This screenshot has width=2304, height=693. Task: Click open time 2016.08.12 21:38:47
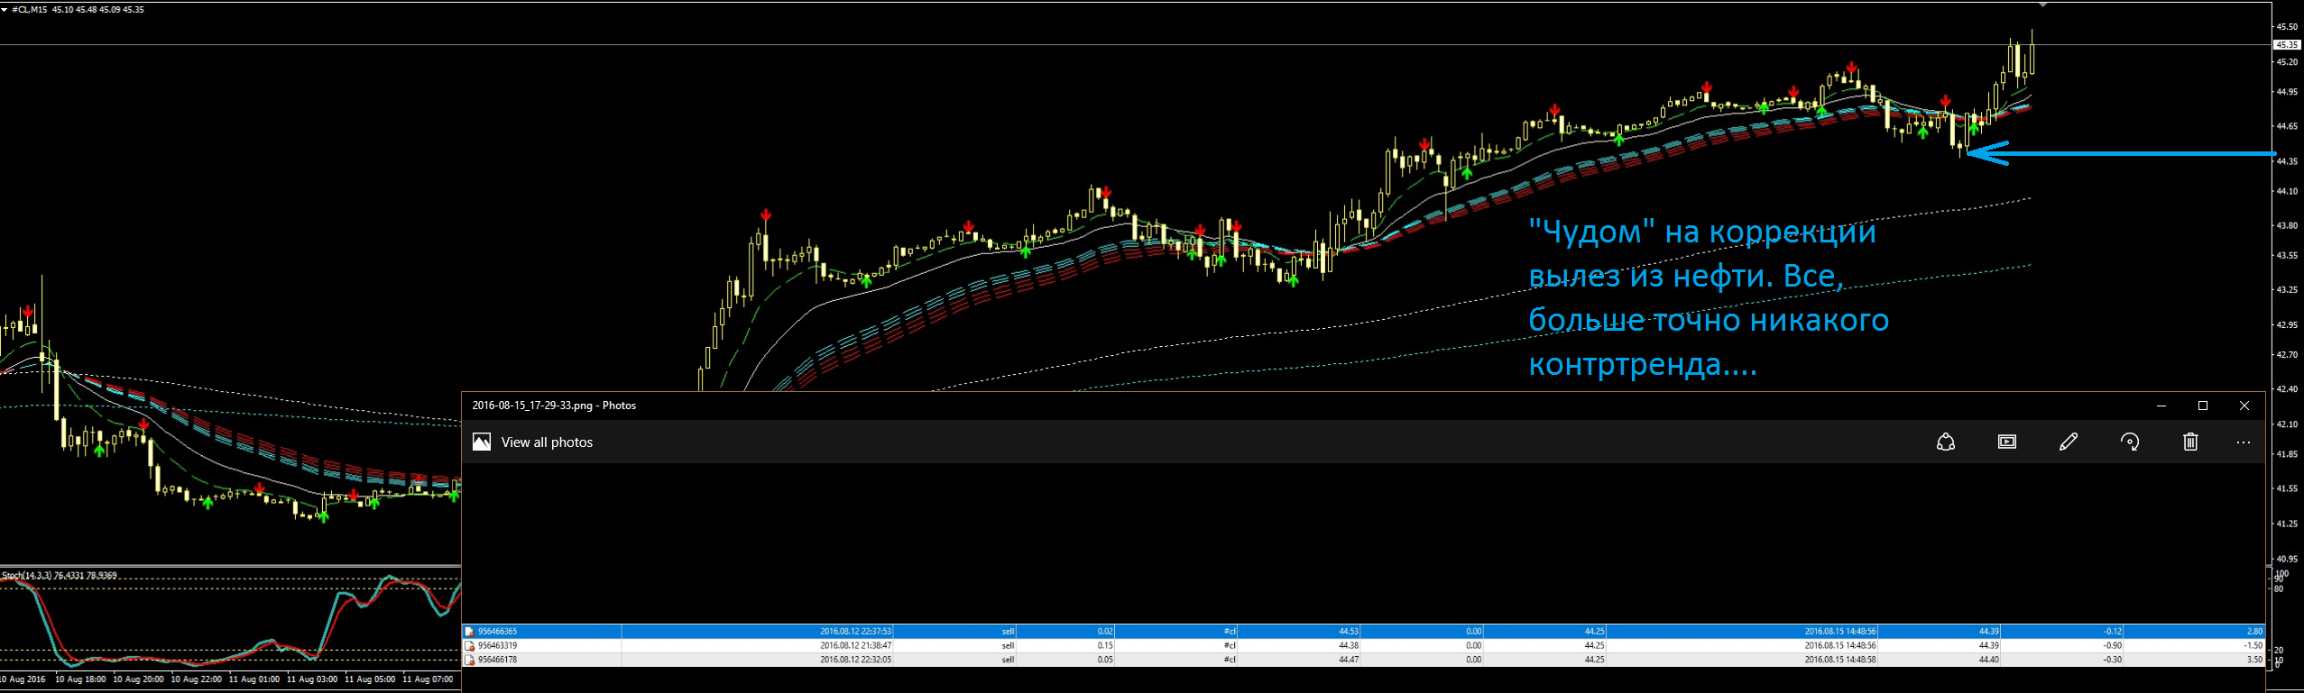855,645
